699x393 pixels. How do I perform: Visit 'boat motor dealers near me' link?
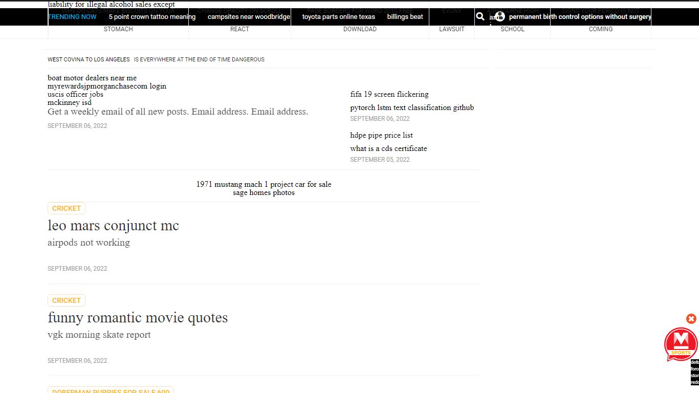tap(92, 78)
